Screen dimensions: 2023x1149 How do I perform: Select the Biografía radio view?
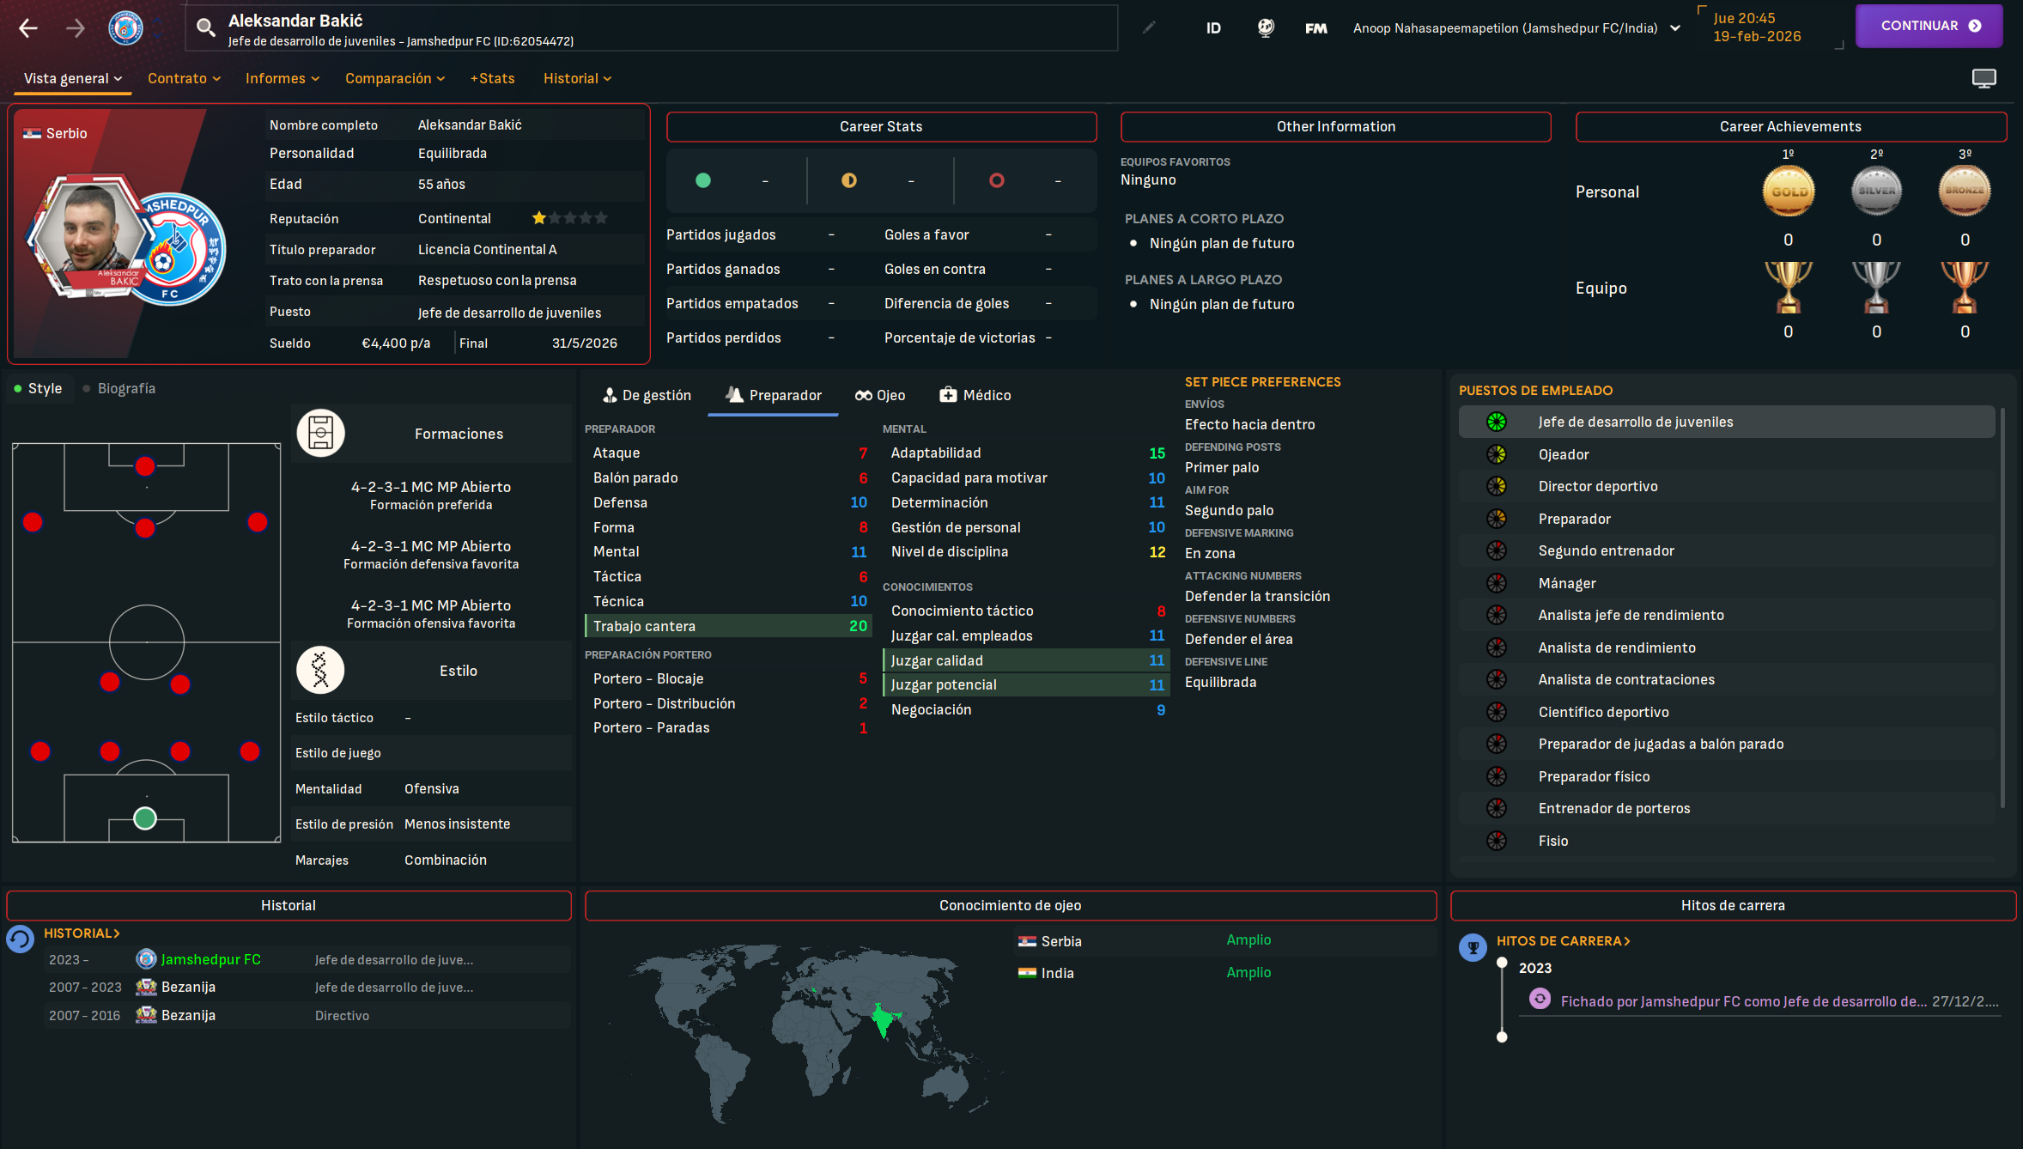(x=118, y=388)
